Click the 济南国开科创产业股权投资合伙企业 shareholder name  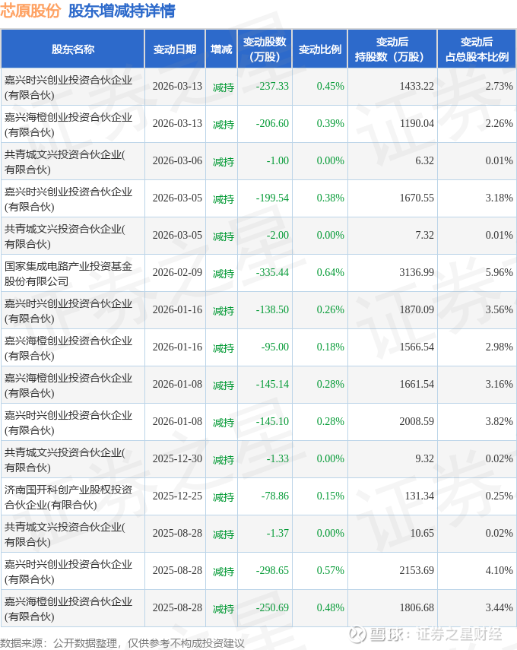tap(68, 497)
